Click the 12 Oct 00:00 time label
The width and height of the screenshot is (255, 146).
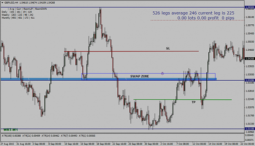pyautogui.click(x=199, y=144)
